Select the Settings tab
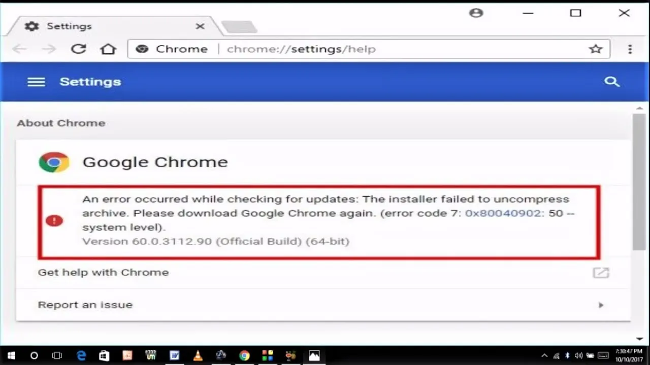 point(114,26)
